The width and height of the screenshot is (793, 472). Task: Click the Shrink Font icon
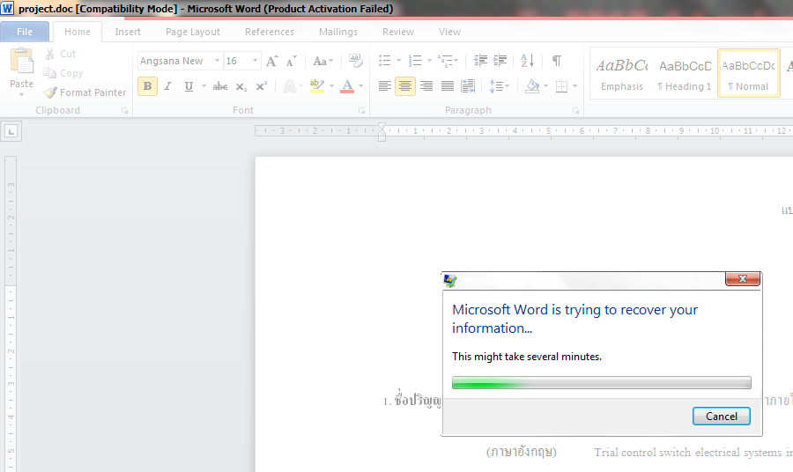pos(292,61)
